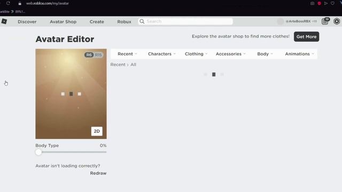Click the Avatar isn't loading correctly text
Screen dimensions: 342x192
[68, 166]
